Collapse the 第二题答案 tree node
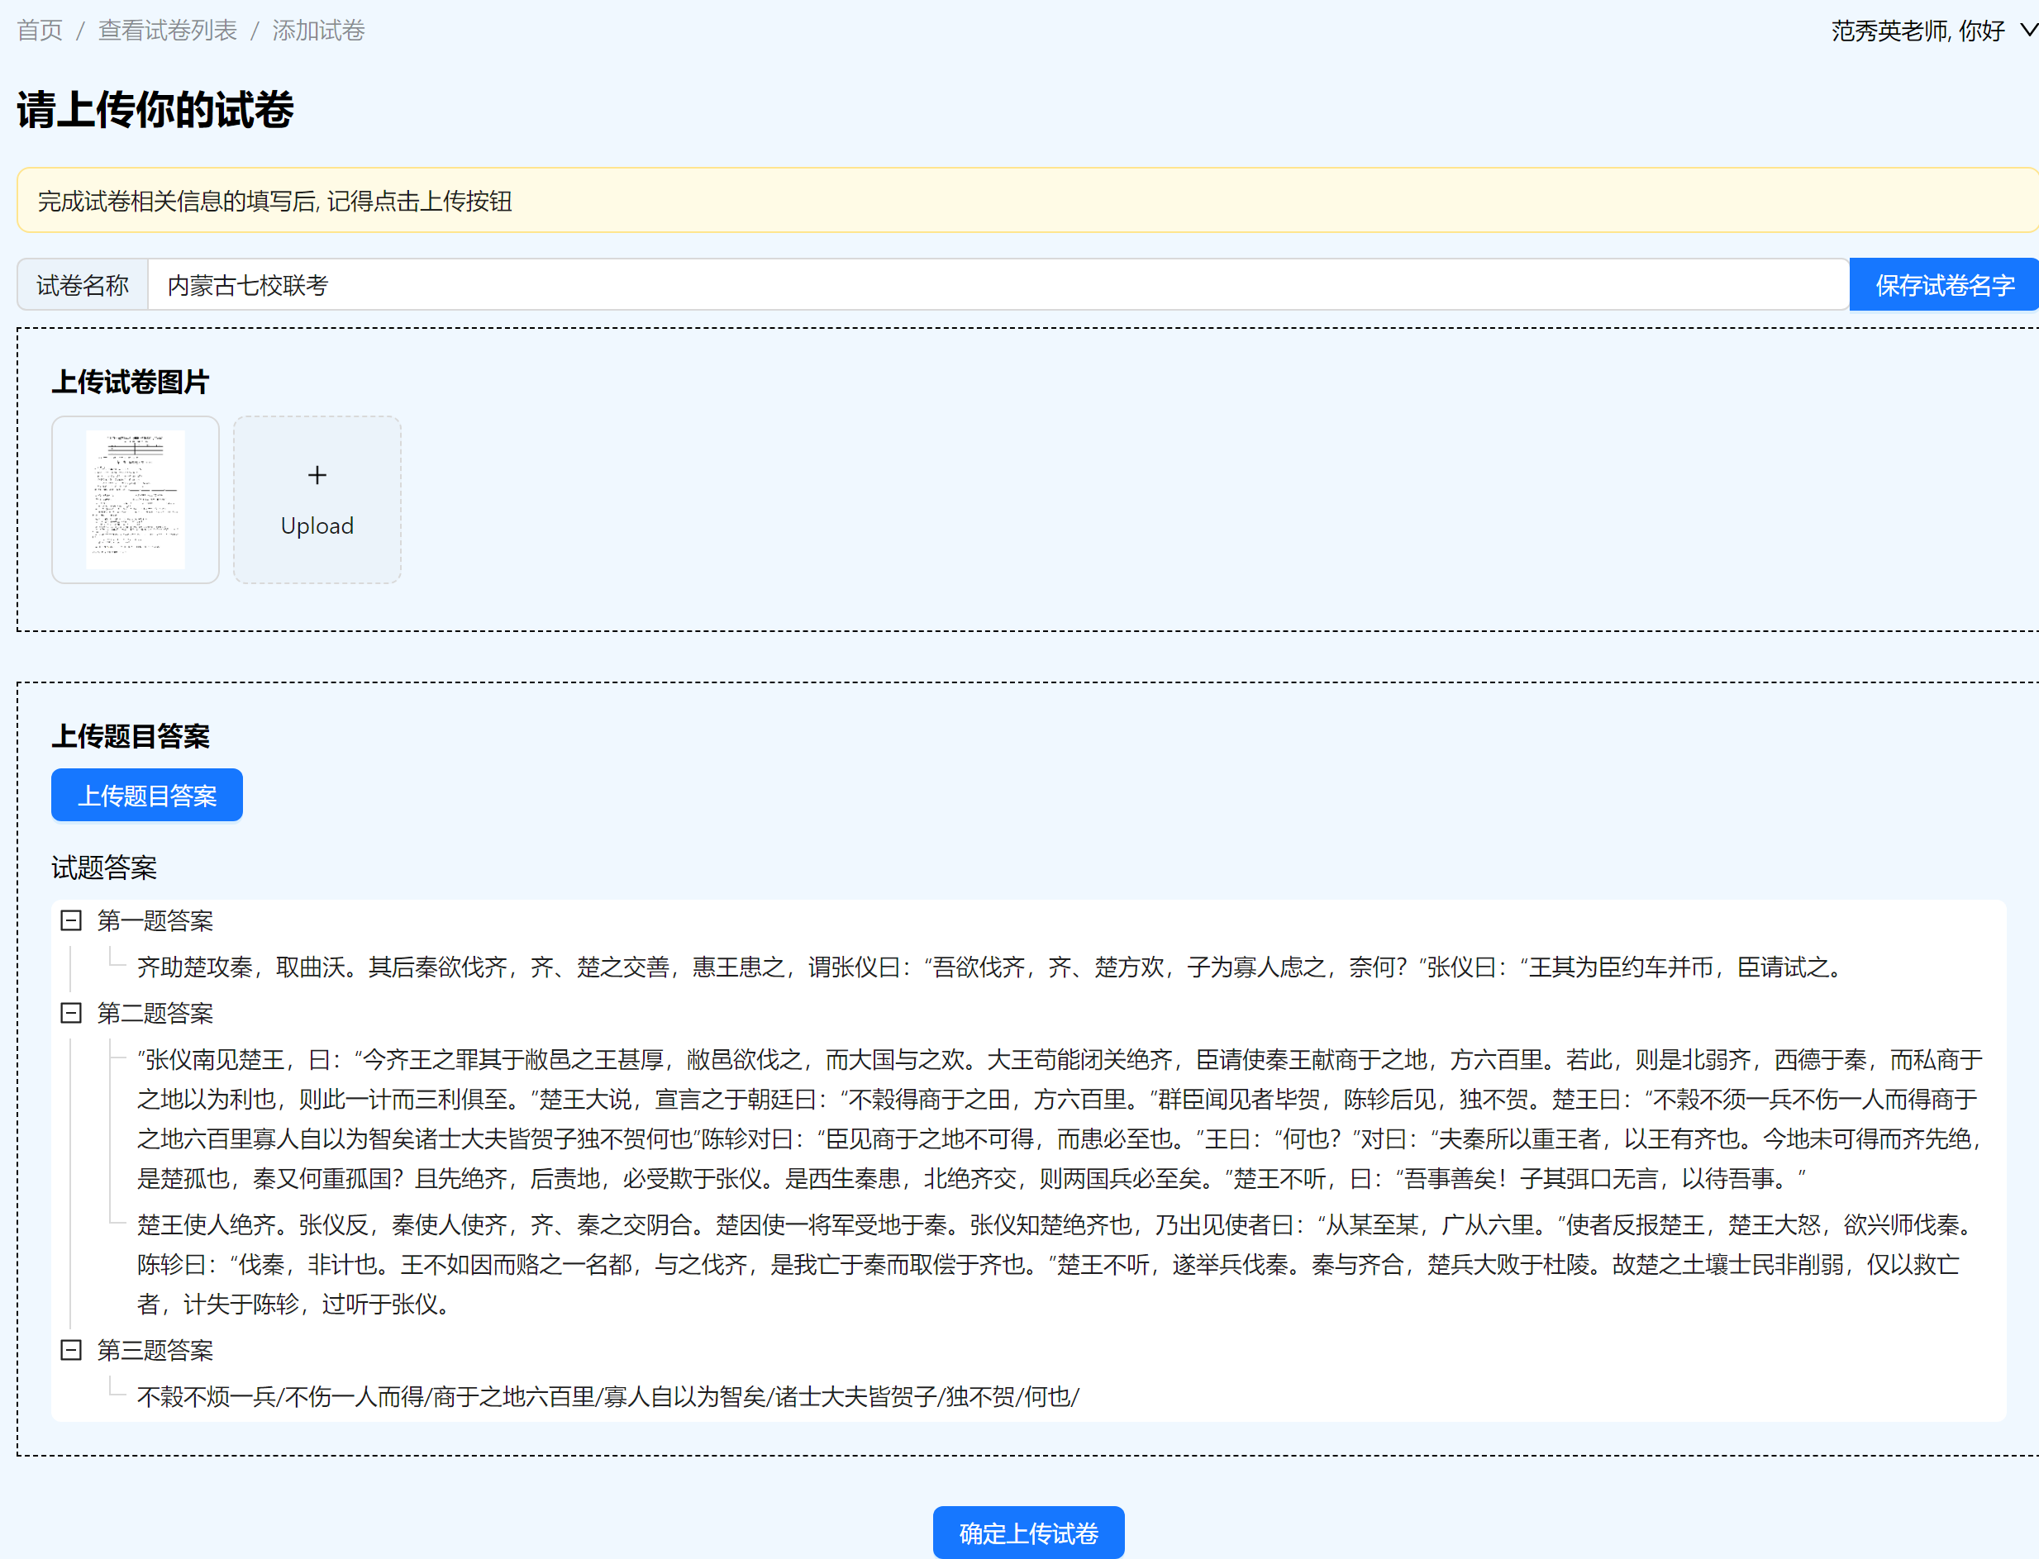The height and width of the screenshot is (1559, 2039). 70,1014
